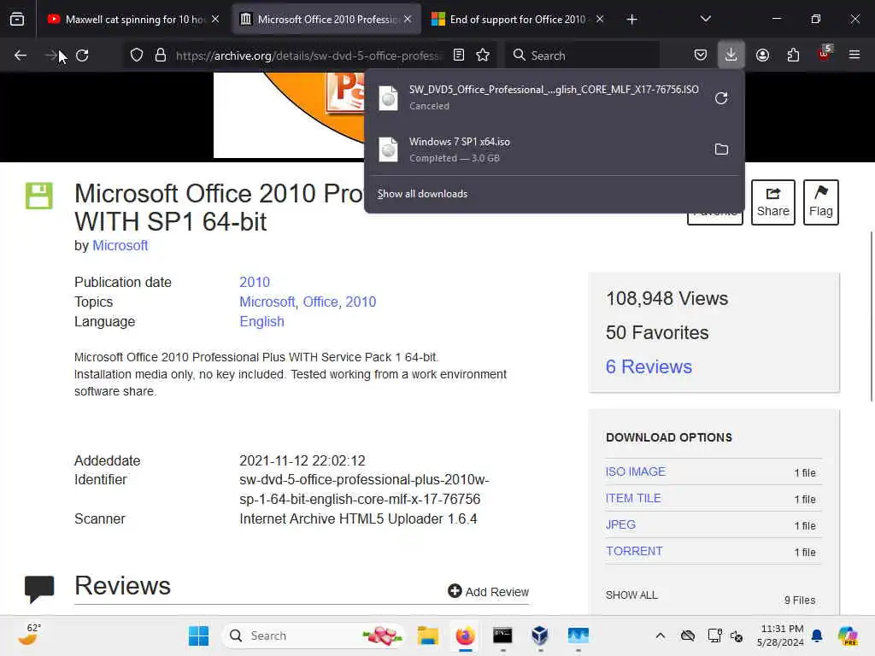Screen dimensions: 875x656
Task: Open the Microsoft author link
Action: coord(120,245)
